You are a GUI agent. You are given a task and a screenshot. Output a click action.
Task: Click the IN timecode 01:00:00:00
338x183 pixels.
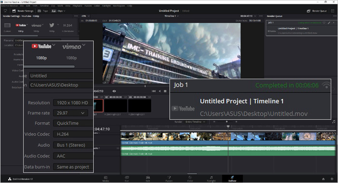[x=91, y=21]
